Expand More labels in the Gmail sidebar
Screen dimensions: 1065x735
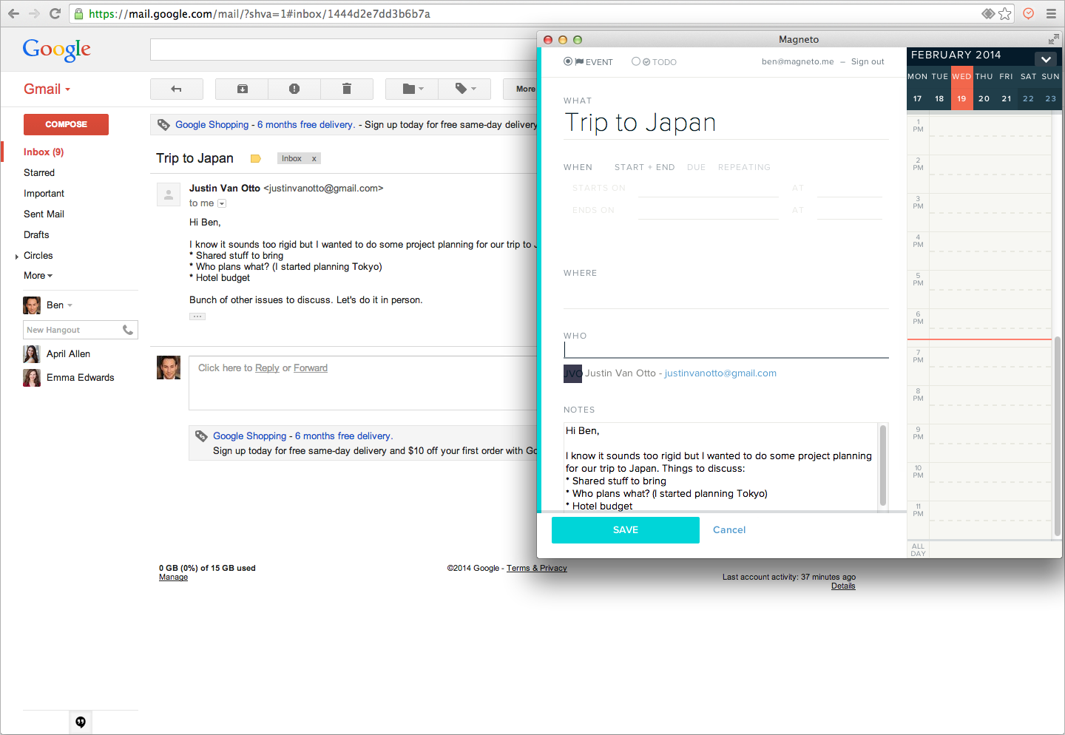[x=38, y=276]
